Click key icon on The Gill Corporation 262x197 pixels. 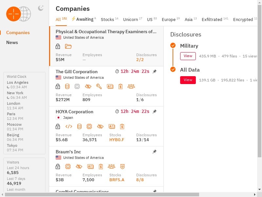pyautogui.click(x=99, y=86)
